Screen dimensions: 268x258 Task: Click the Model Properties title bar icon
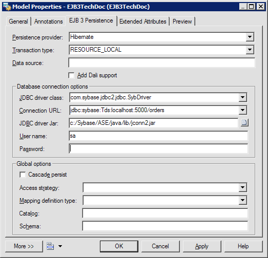(x=7, y=7)
